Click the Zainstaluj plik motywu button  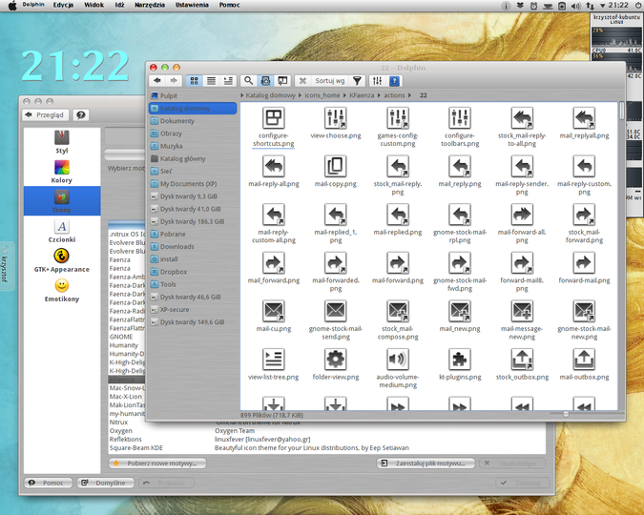click(x=426, y=463)
